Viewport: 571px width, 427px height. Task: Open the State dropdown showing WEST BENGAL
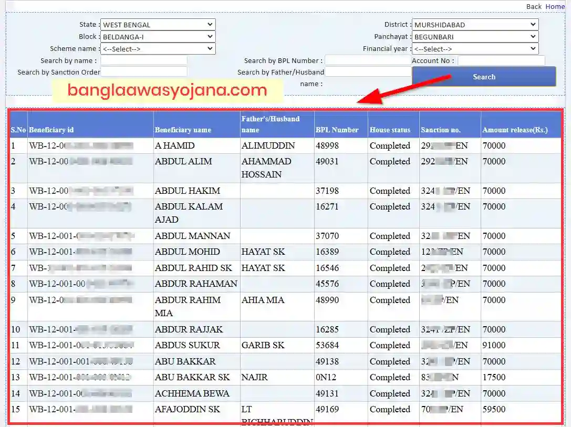(x=158, y=25)
